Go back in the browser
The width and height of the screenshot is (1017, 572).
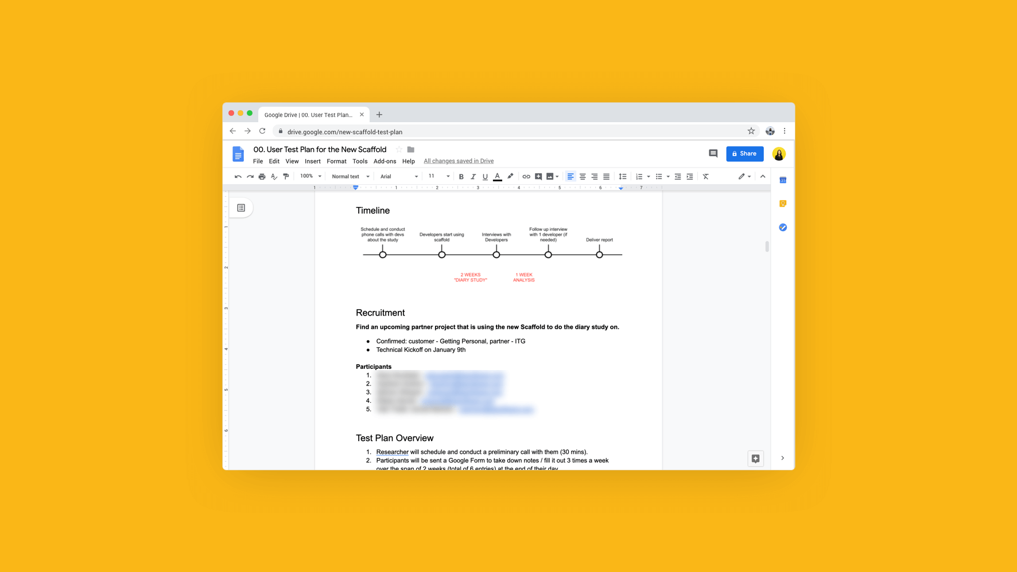point(232,131)
